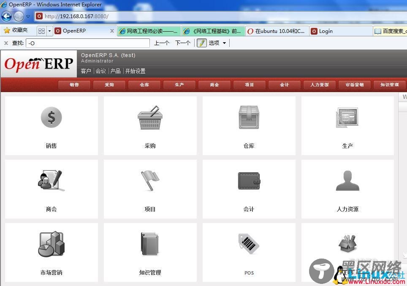Click the 知识管理 label under books
Screen dimensions: 407x286
[x=150, y=272]
